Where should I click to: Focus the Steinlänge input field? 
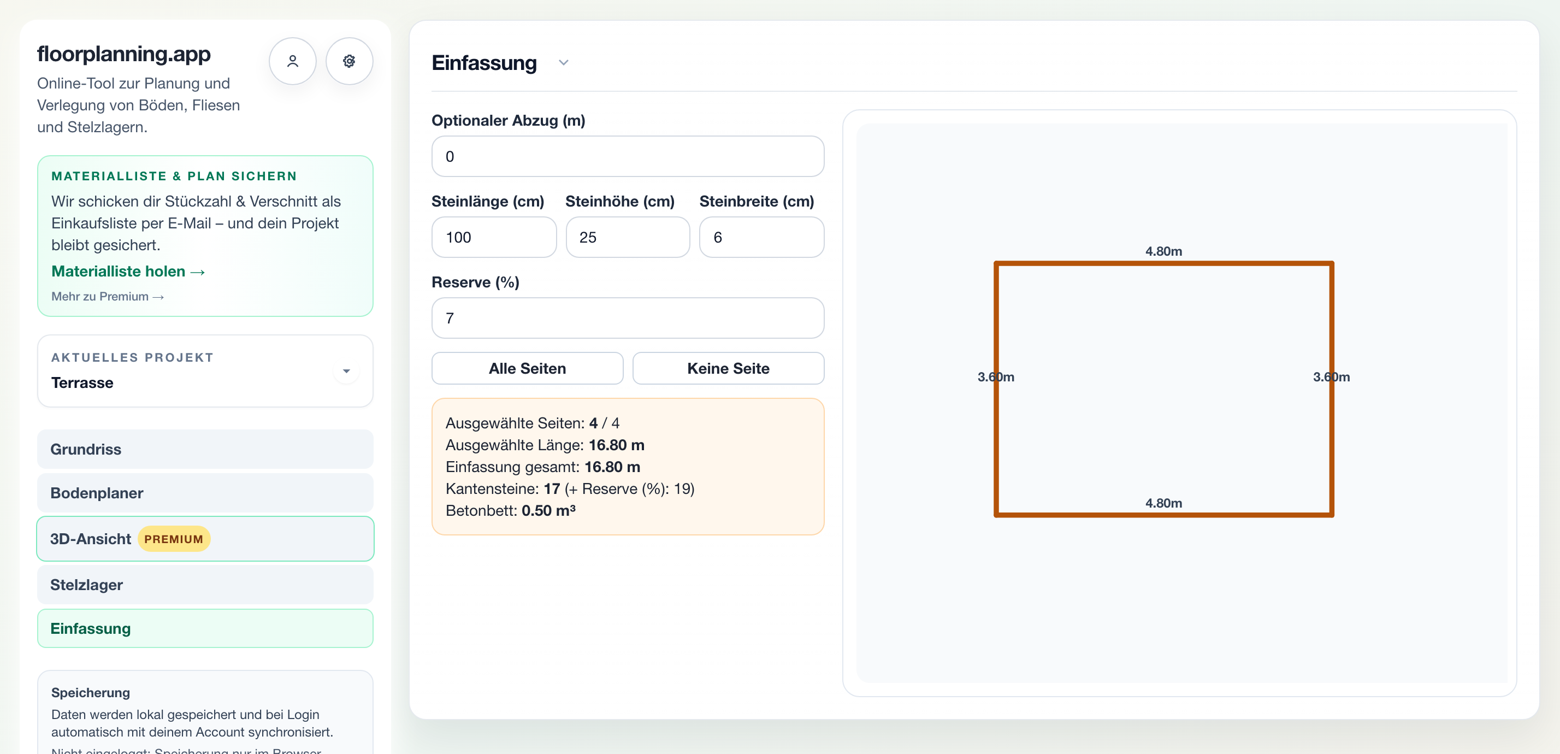[x=494, y=238]
